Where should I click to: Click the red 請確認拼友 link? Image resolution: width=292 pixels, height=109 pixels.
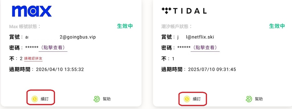pos(33,59)
